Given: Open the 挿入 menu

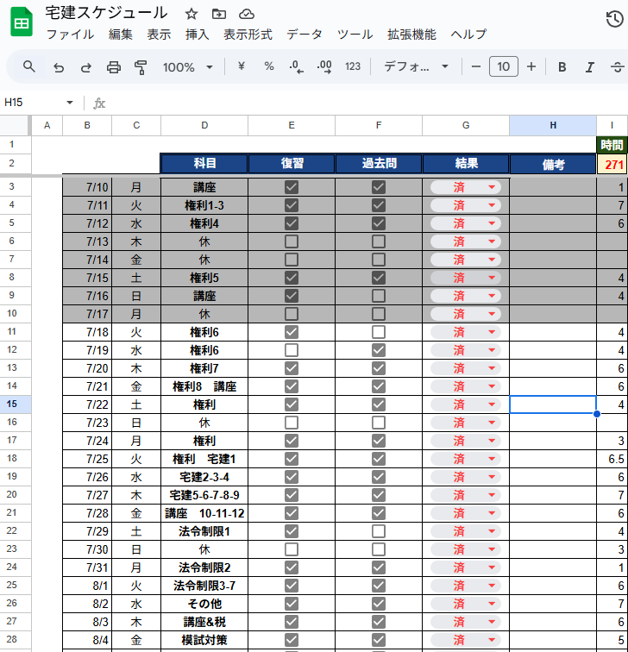Looking at the screenshot, I should point(197,34).
